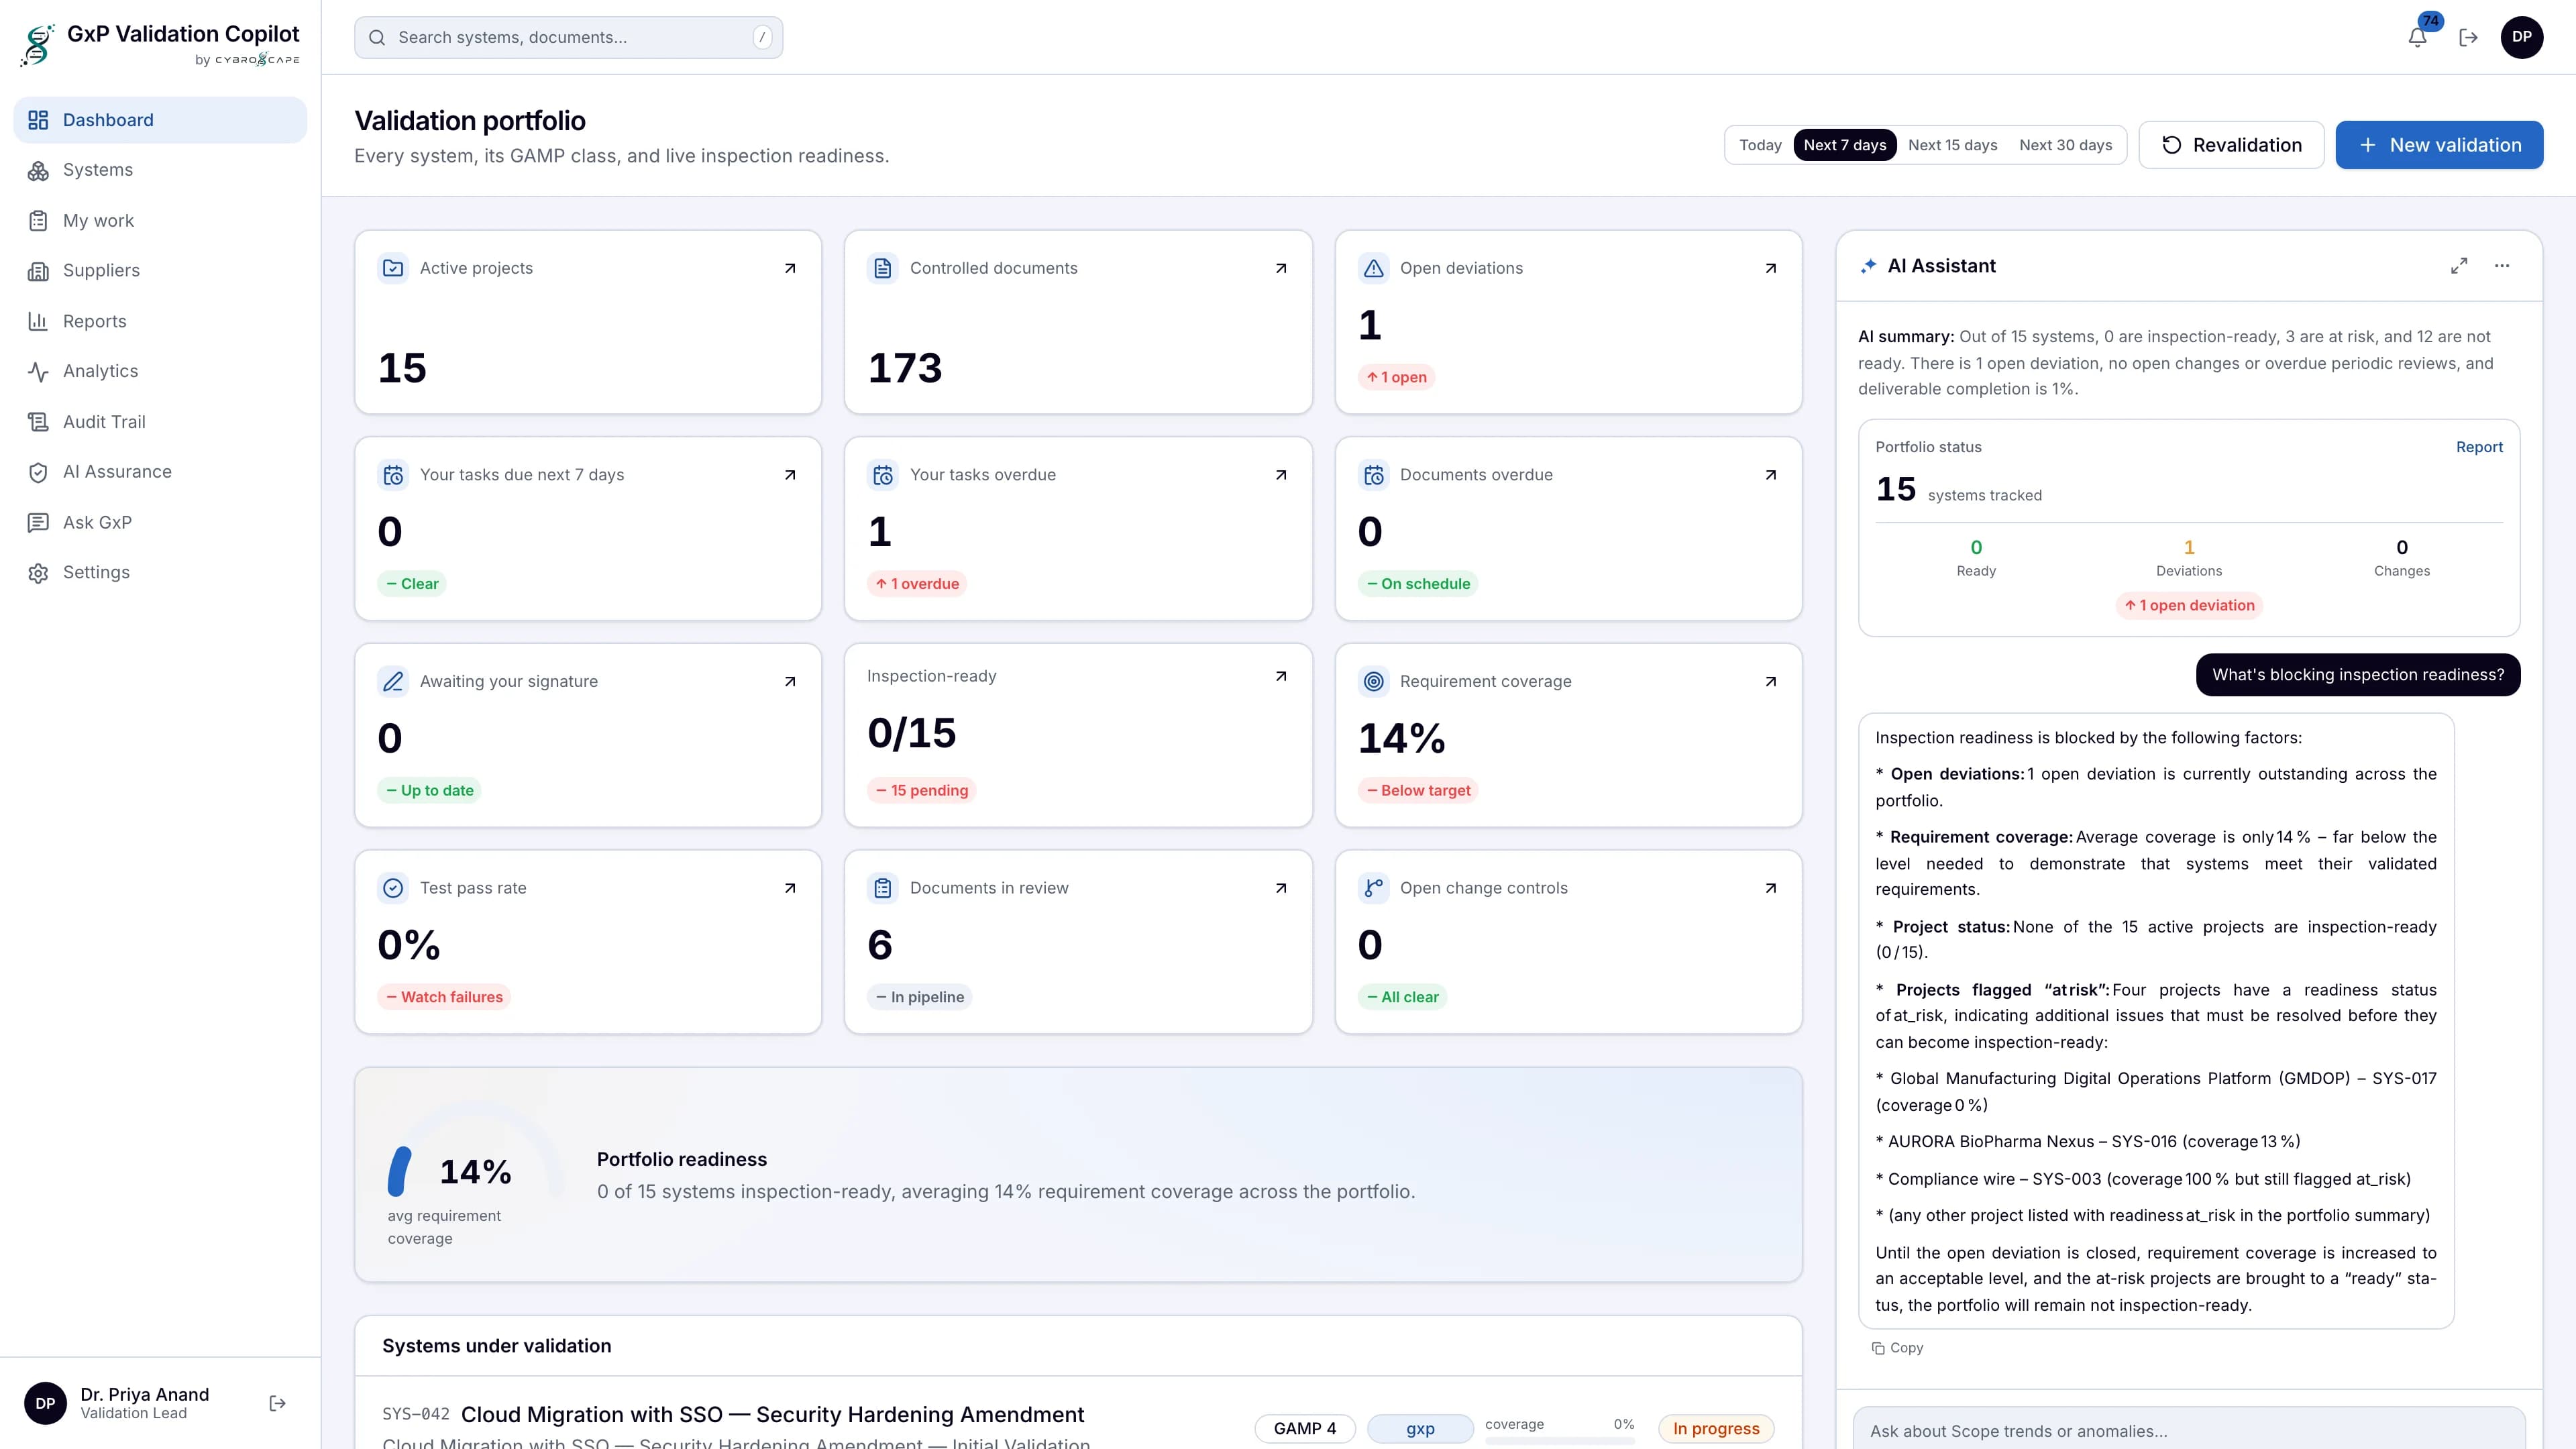
Task: Open Your tasks overdue card arrow
Action: pos(1281,475)
